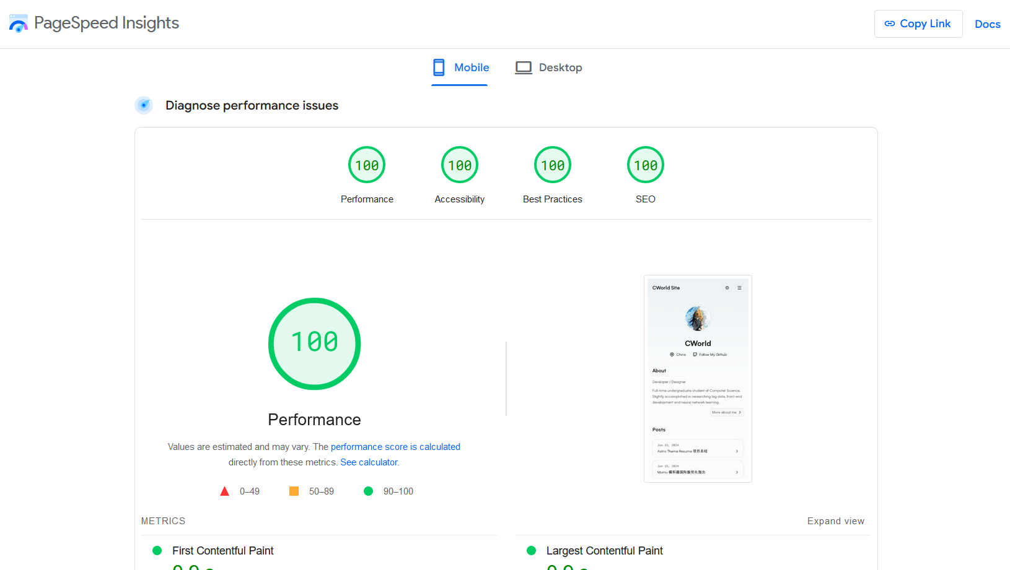Click the red triangle legend marker for 0–49
1010x570 pixels.
[x=224, y=491]
